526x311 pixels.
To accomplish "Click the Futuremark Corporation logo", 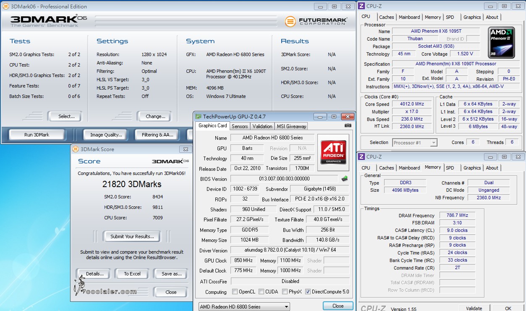I will (316, 21).
